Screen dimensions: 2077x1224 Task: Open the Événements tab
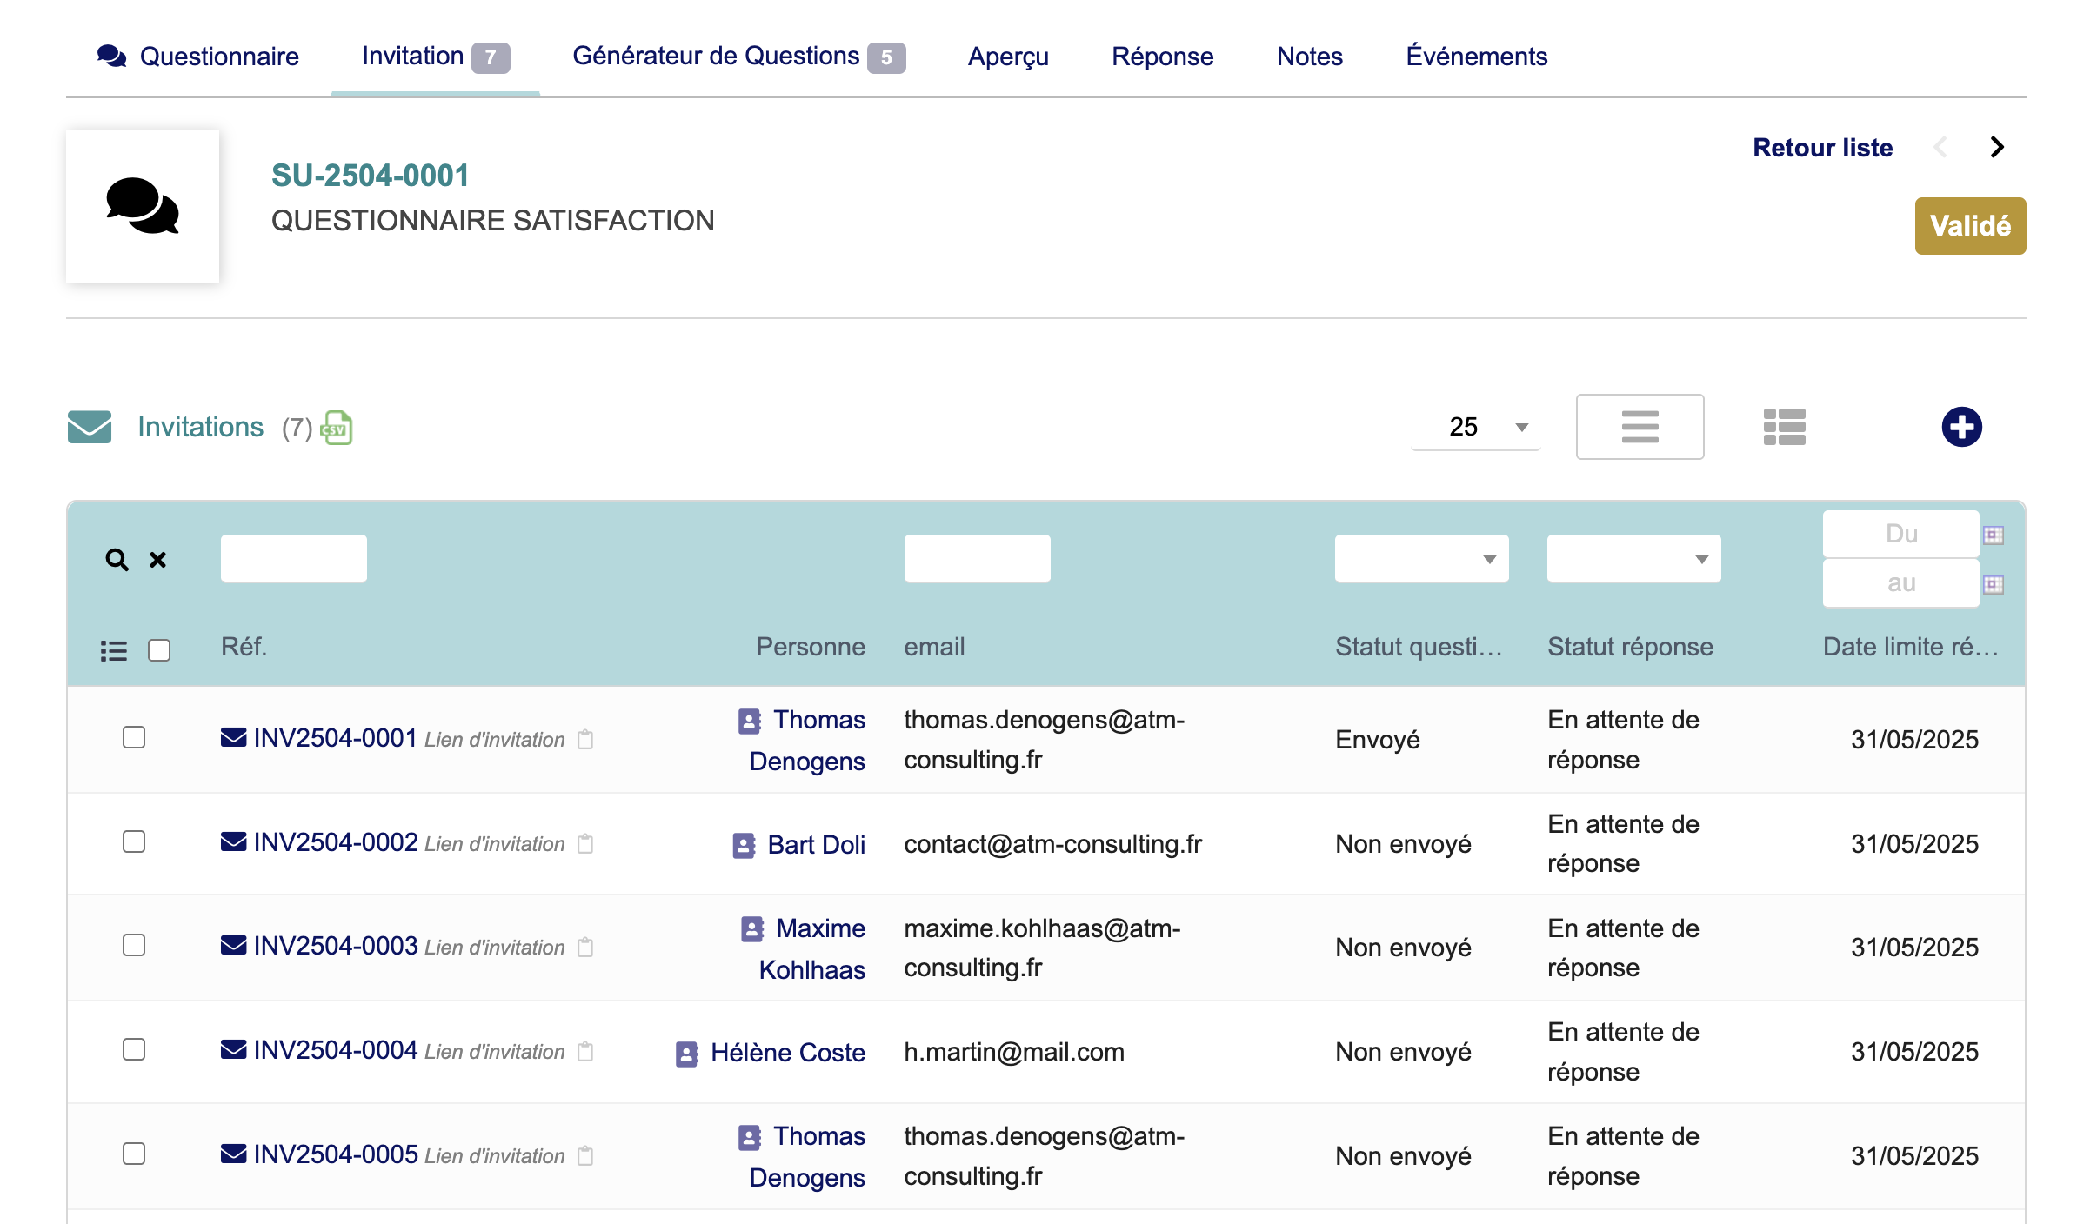tap(1476, 57)
